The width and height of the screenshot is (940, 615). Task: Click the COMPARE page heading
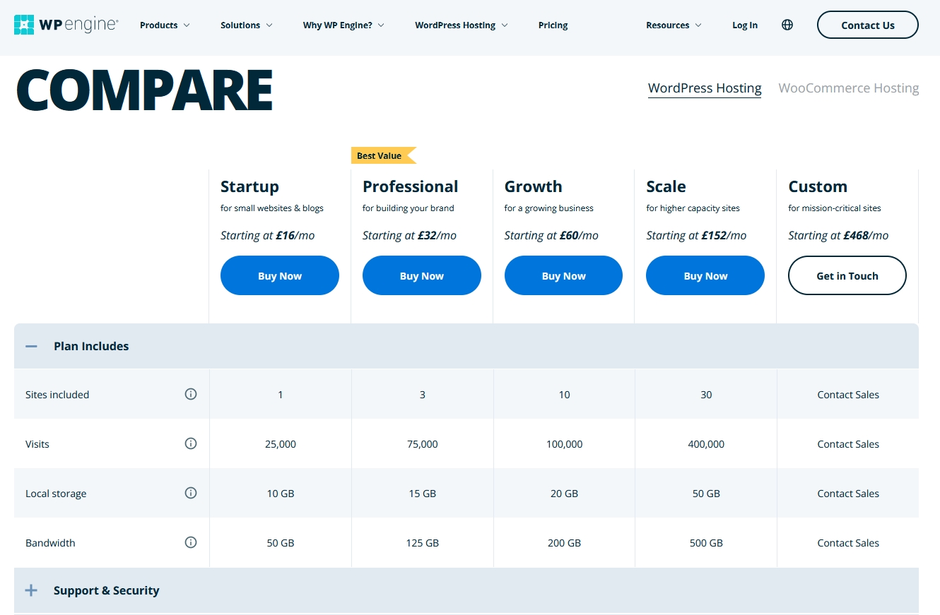(x=144, y=90)
